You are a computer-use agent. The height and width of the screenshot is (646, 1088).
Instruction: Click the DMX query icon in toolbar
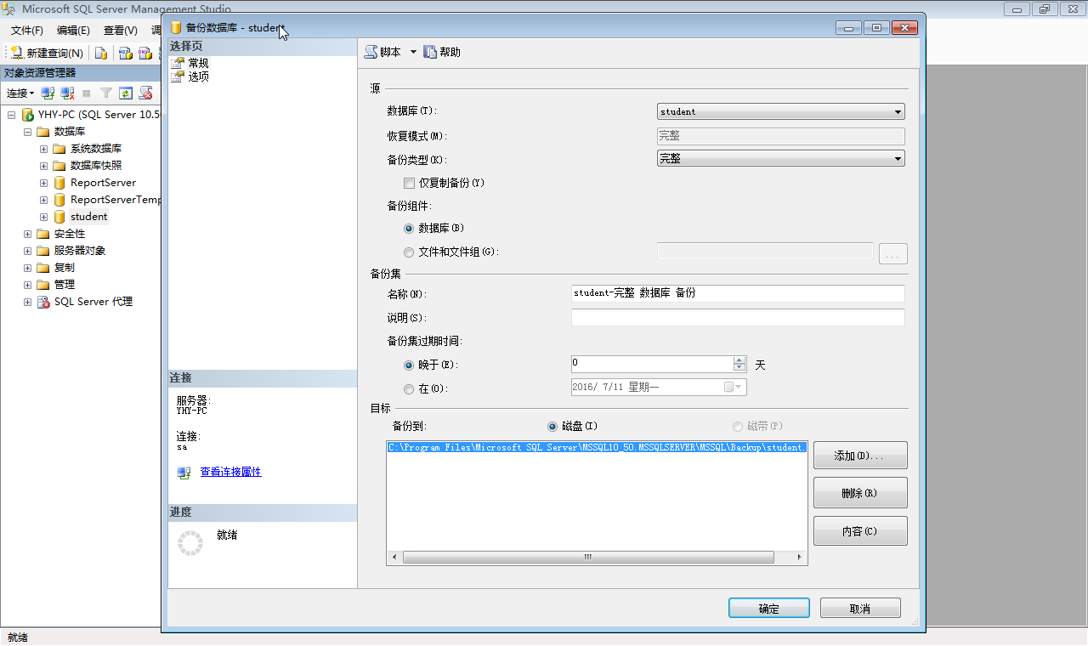pos(145,53)
